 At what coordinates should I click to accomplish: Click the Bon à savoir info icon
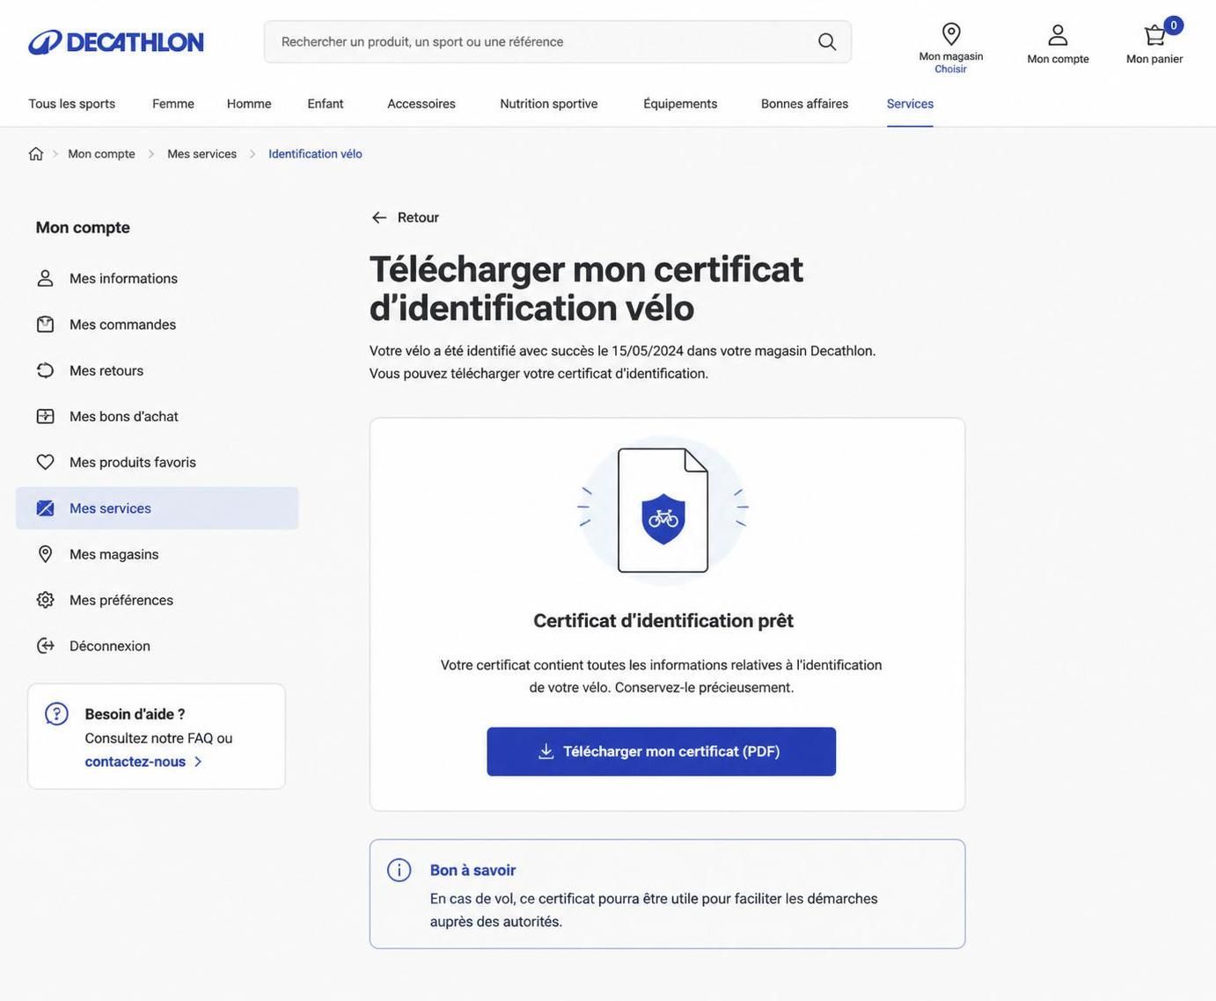pyautogui.click(x=399, y=870)
